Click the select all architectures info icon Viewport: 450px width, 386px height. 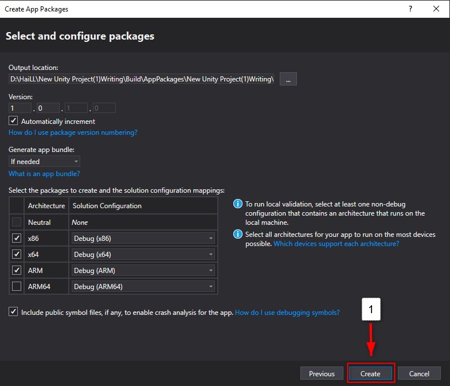(238, 235)
